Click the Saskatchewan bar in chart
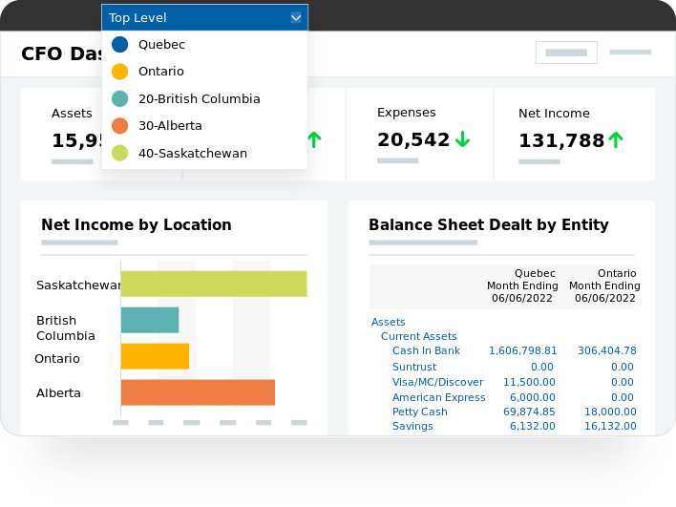676x507 pixels. tap(214, 284)
